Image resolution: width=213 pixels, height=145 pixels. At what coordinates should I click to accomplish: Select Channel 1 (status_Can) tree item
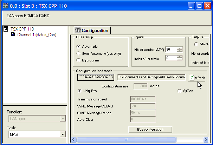pyautogui.click(x=37, y=35)
